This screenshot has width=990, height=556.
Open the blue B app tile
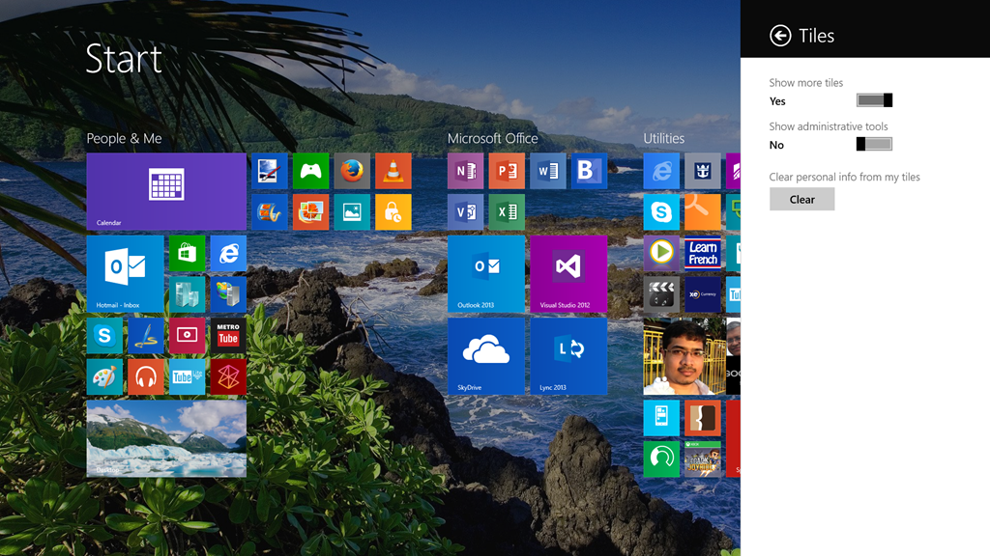click(589, 171)
